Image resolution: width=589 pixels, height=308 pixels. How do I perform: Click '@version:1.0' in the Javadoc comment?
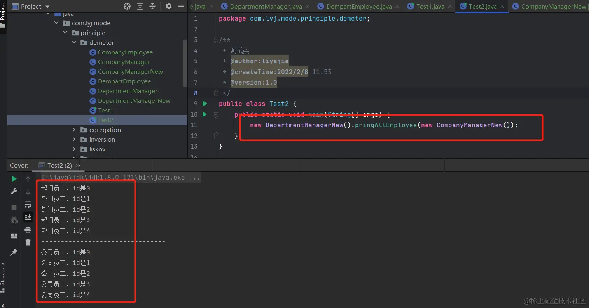[253, 82]
